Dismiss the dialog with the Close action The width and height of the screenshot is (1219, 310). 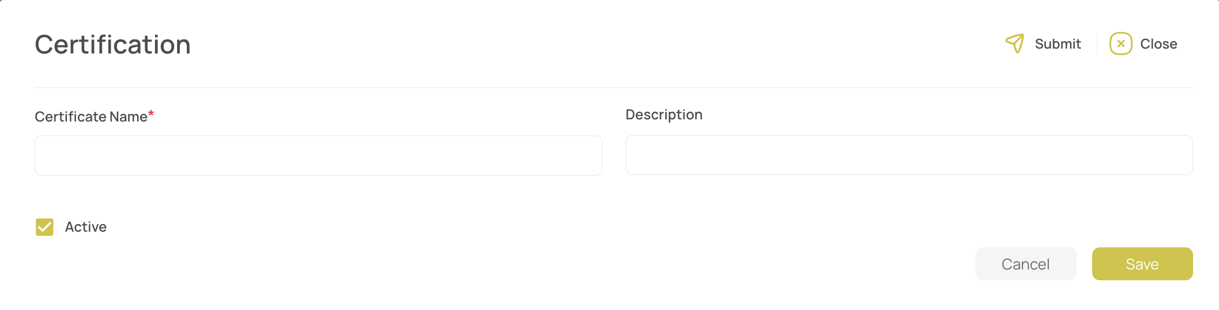coord(1143,44)
